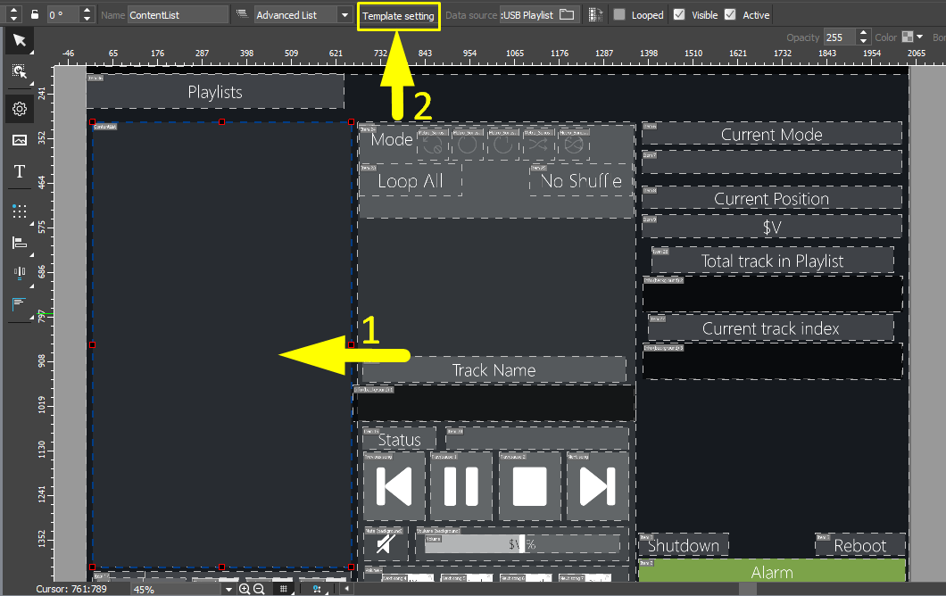Image resolution: width=946 pixels, height=596 pixels.
Task: Select the image tool in sidebar
Action: click(x=19, y=140)
